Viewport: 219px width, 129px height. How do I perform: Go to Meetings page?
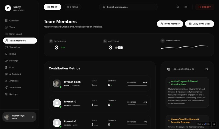pyautogui.click(x=20, y=61)
